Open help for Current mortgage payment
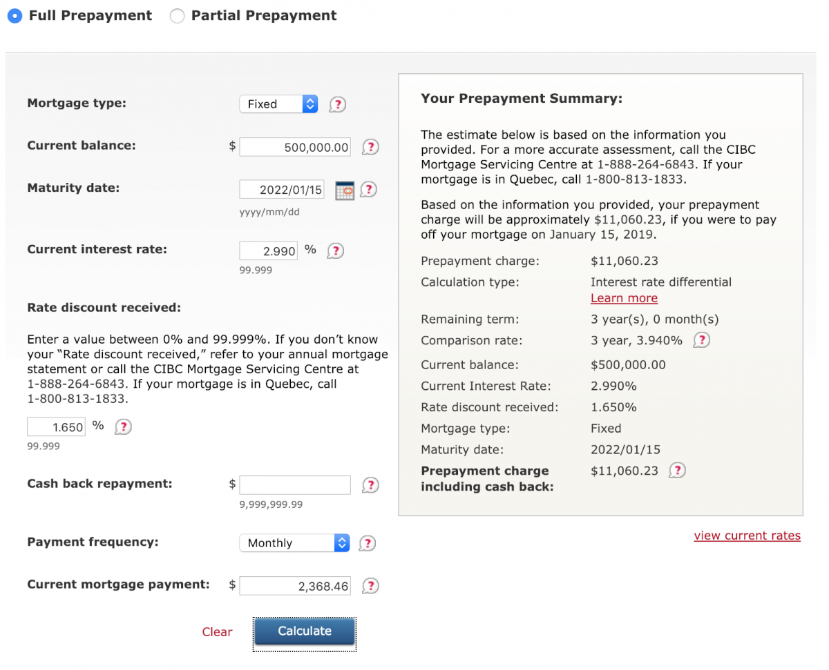Viewport: 829px width, 670px height. coord(370,586)
